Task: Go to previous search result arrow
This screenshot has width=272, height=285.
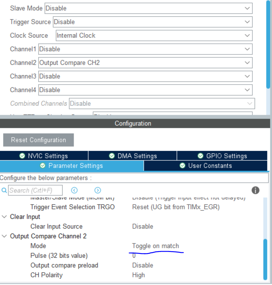Action: coord(74,190)
